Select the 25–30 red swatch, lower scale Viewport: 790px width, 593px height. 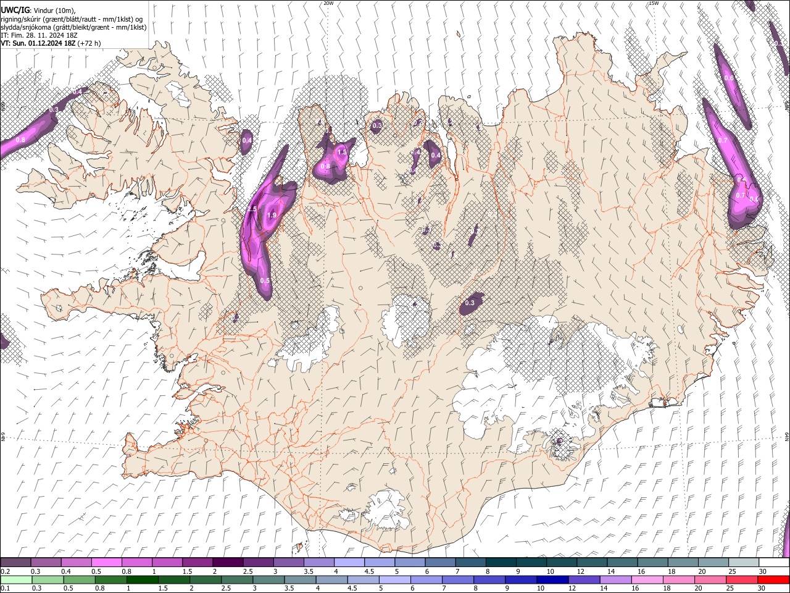pyautogui.click(x=742, y=579)
